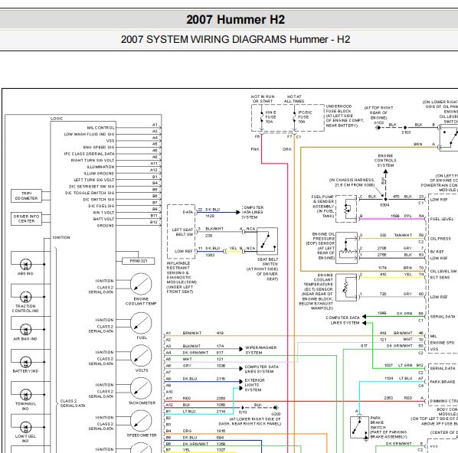The image size is (458, 453).
Task: Select the "LOW WASH FLUID IND SIG" label
Action: pos(89,134)
